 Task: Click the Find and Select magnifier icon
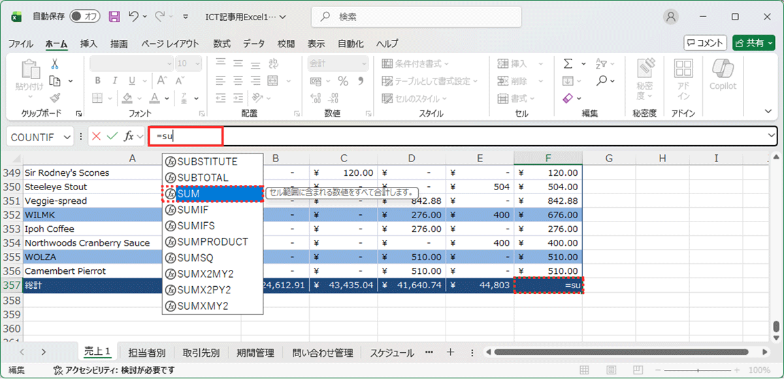pos(601,80)
